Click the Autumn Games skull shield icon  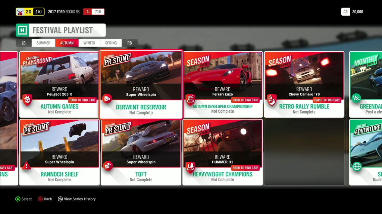point(27,100)
